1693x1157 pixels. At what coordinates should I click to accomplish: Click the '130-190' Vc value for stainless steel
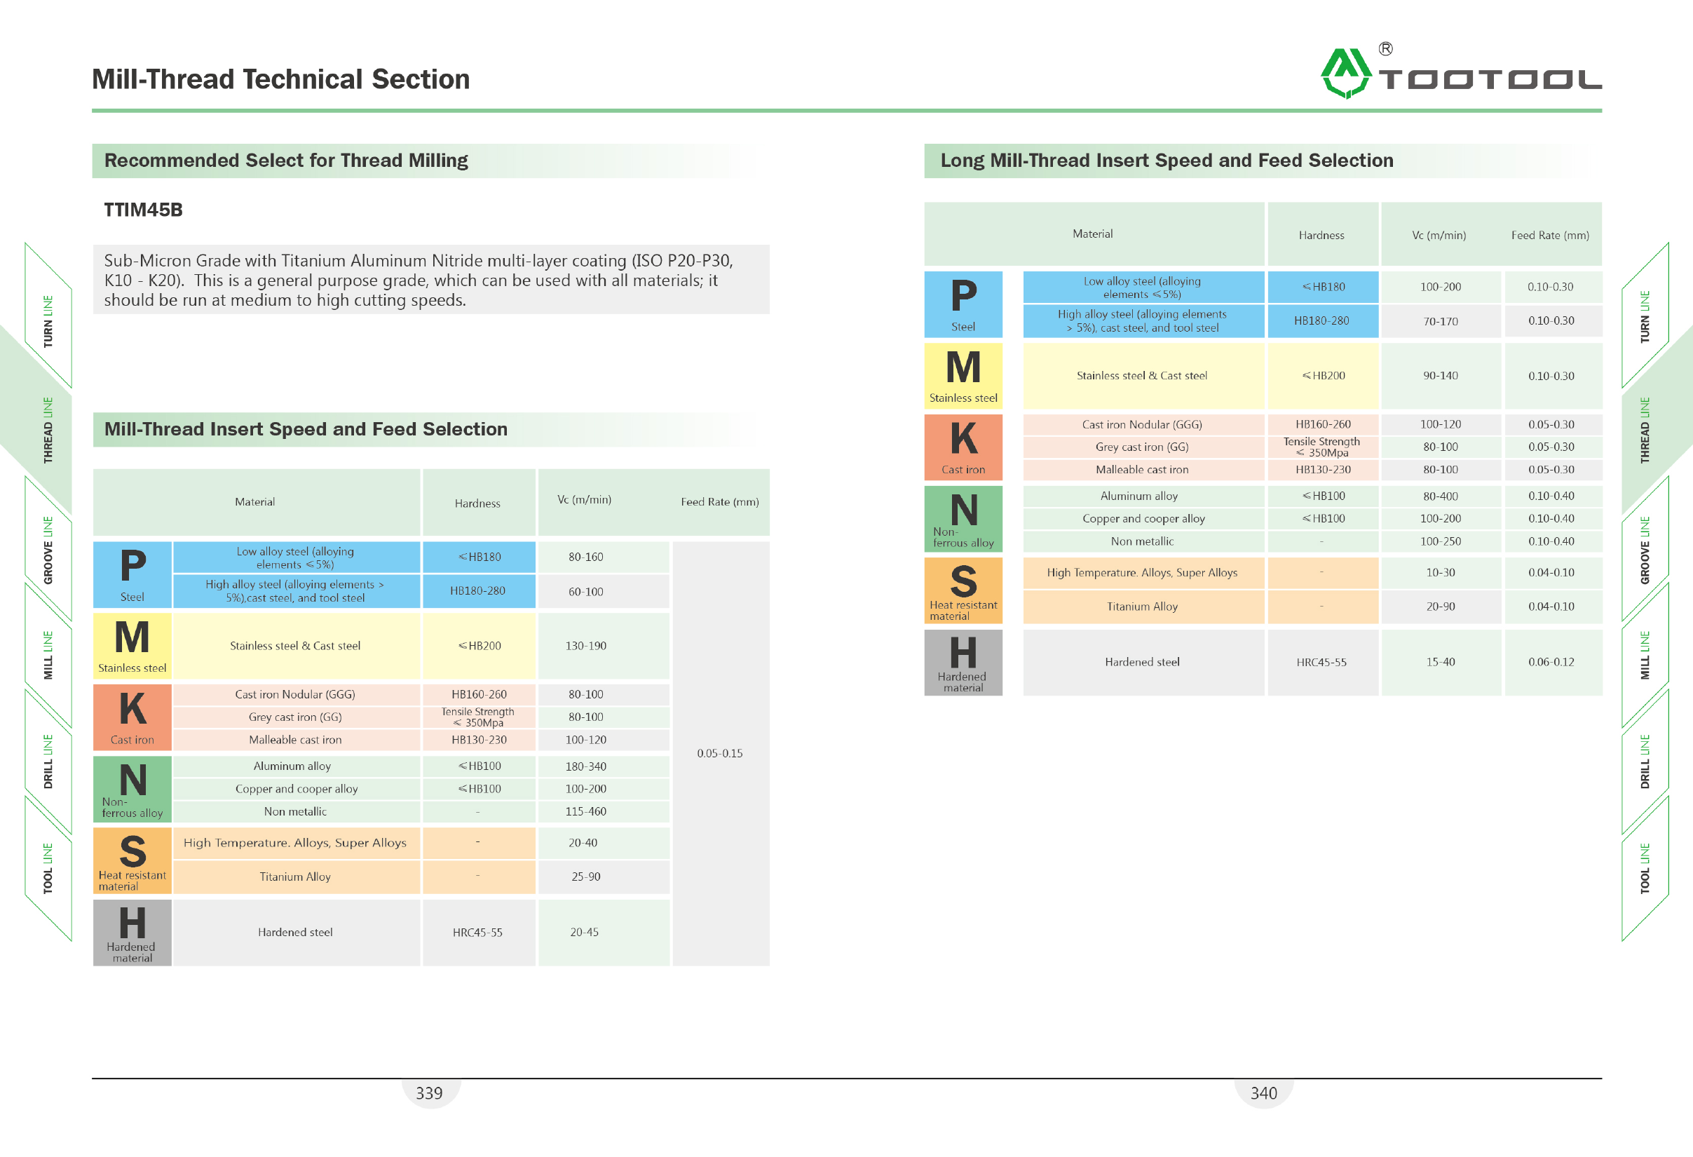click(585, 646)
